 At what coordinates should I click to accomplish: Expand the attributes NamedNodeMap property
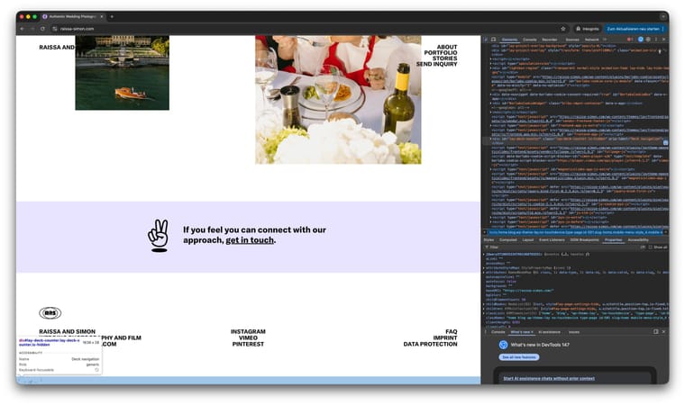coord(484,273)
